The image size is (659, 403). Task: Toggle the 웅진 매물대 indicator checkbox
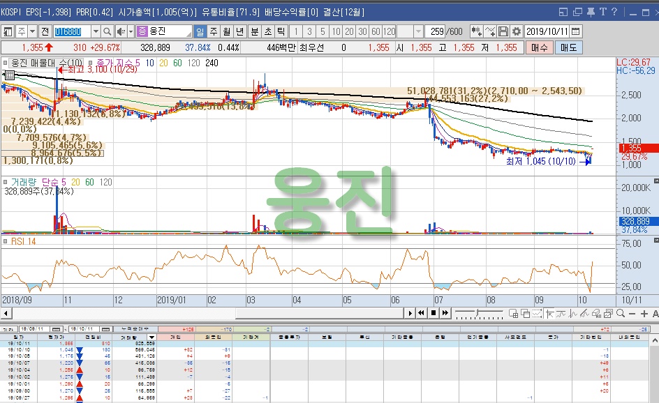[5, 63]
